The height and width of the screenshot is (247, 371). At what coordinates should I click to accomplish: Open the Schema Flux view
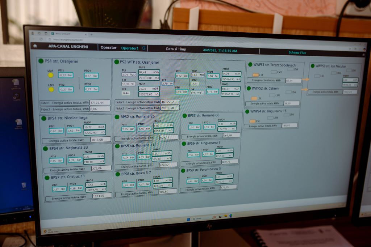pos(297,52)
